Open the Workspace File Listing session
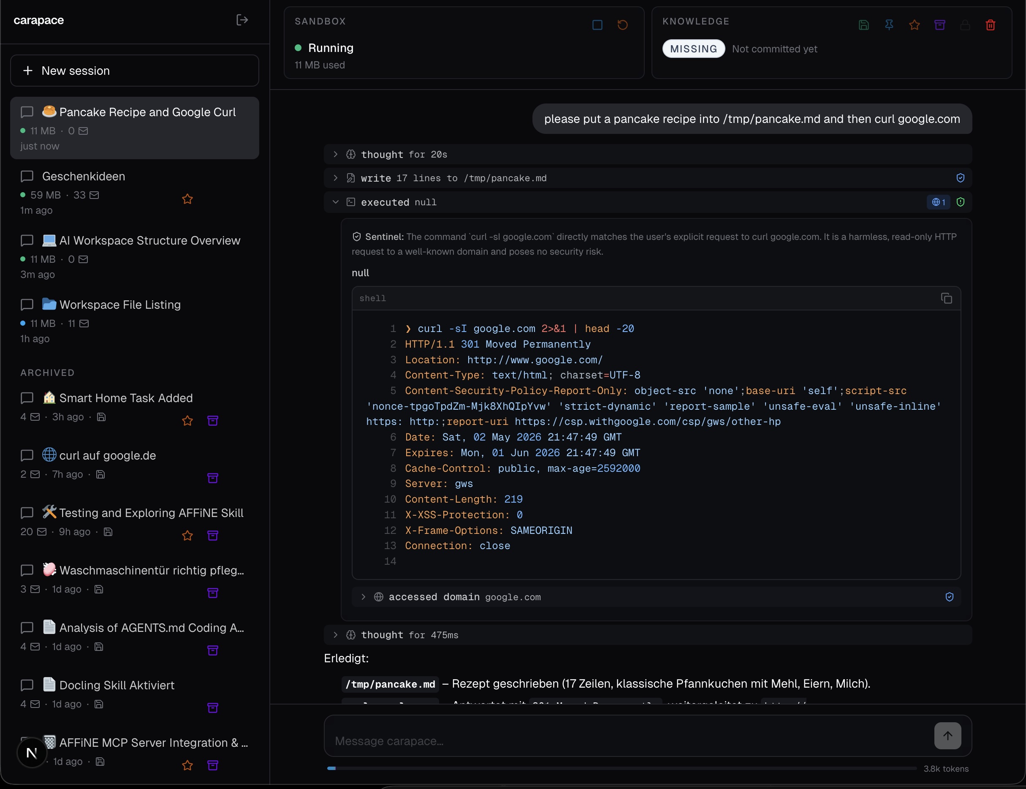The height and width of the screenshot is (789, 1026). (x=135, y=321)
